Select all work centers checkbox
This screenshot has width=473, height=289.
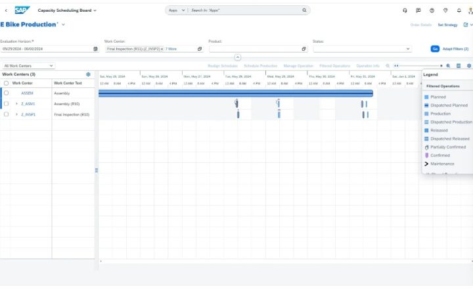pos(6,83)
